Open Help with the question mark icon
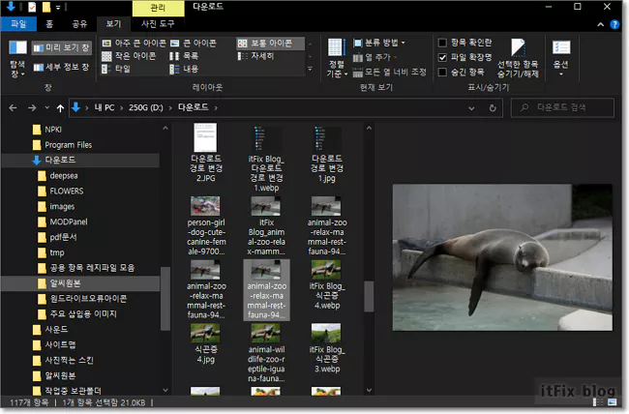Image resolution: width=629 pixels, height=414 pixels. [x=614, y=24]
